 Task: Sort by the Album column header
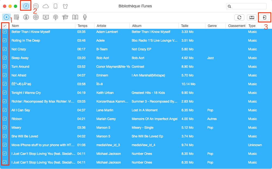[x=154, y=26]
